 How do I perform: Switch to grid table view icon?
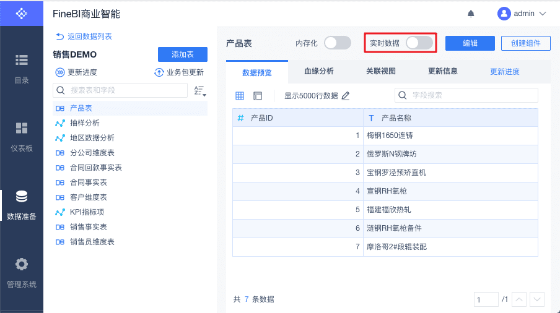coord(240,96)
